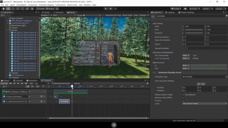Toggle record on Doors Animator track
228x128 pixels.
coord(41,96)
